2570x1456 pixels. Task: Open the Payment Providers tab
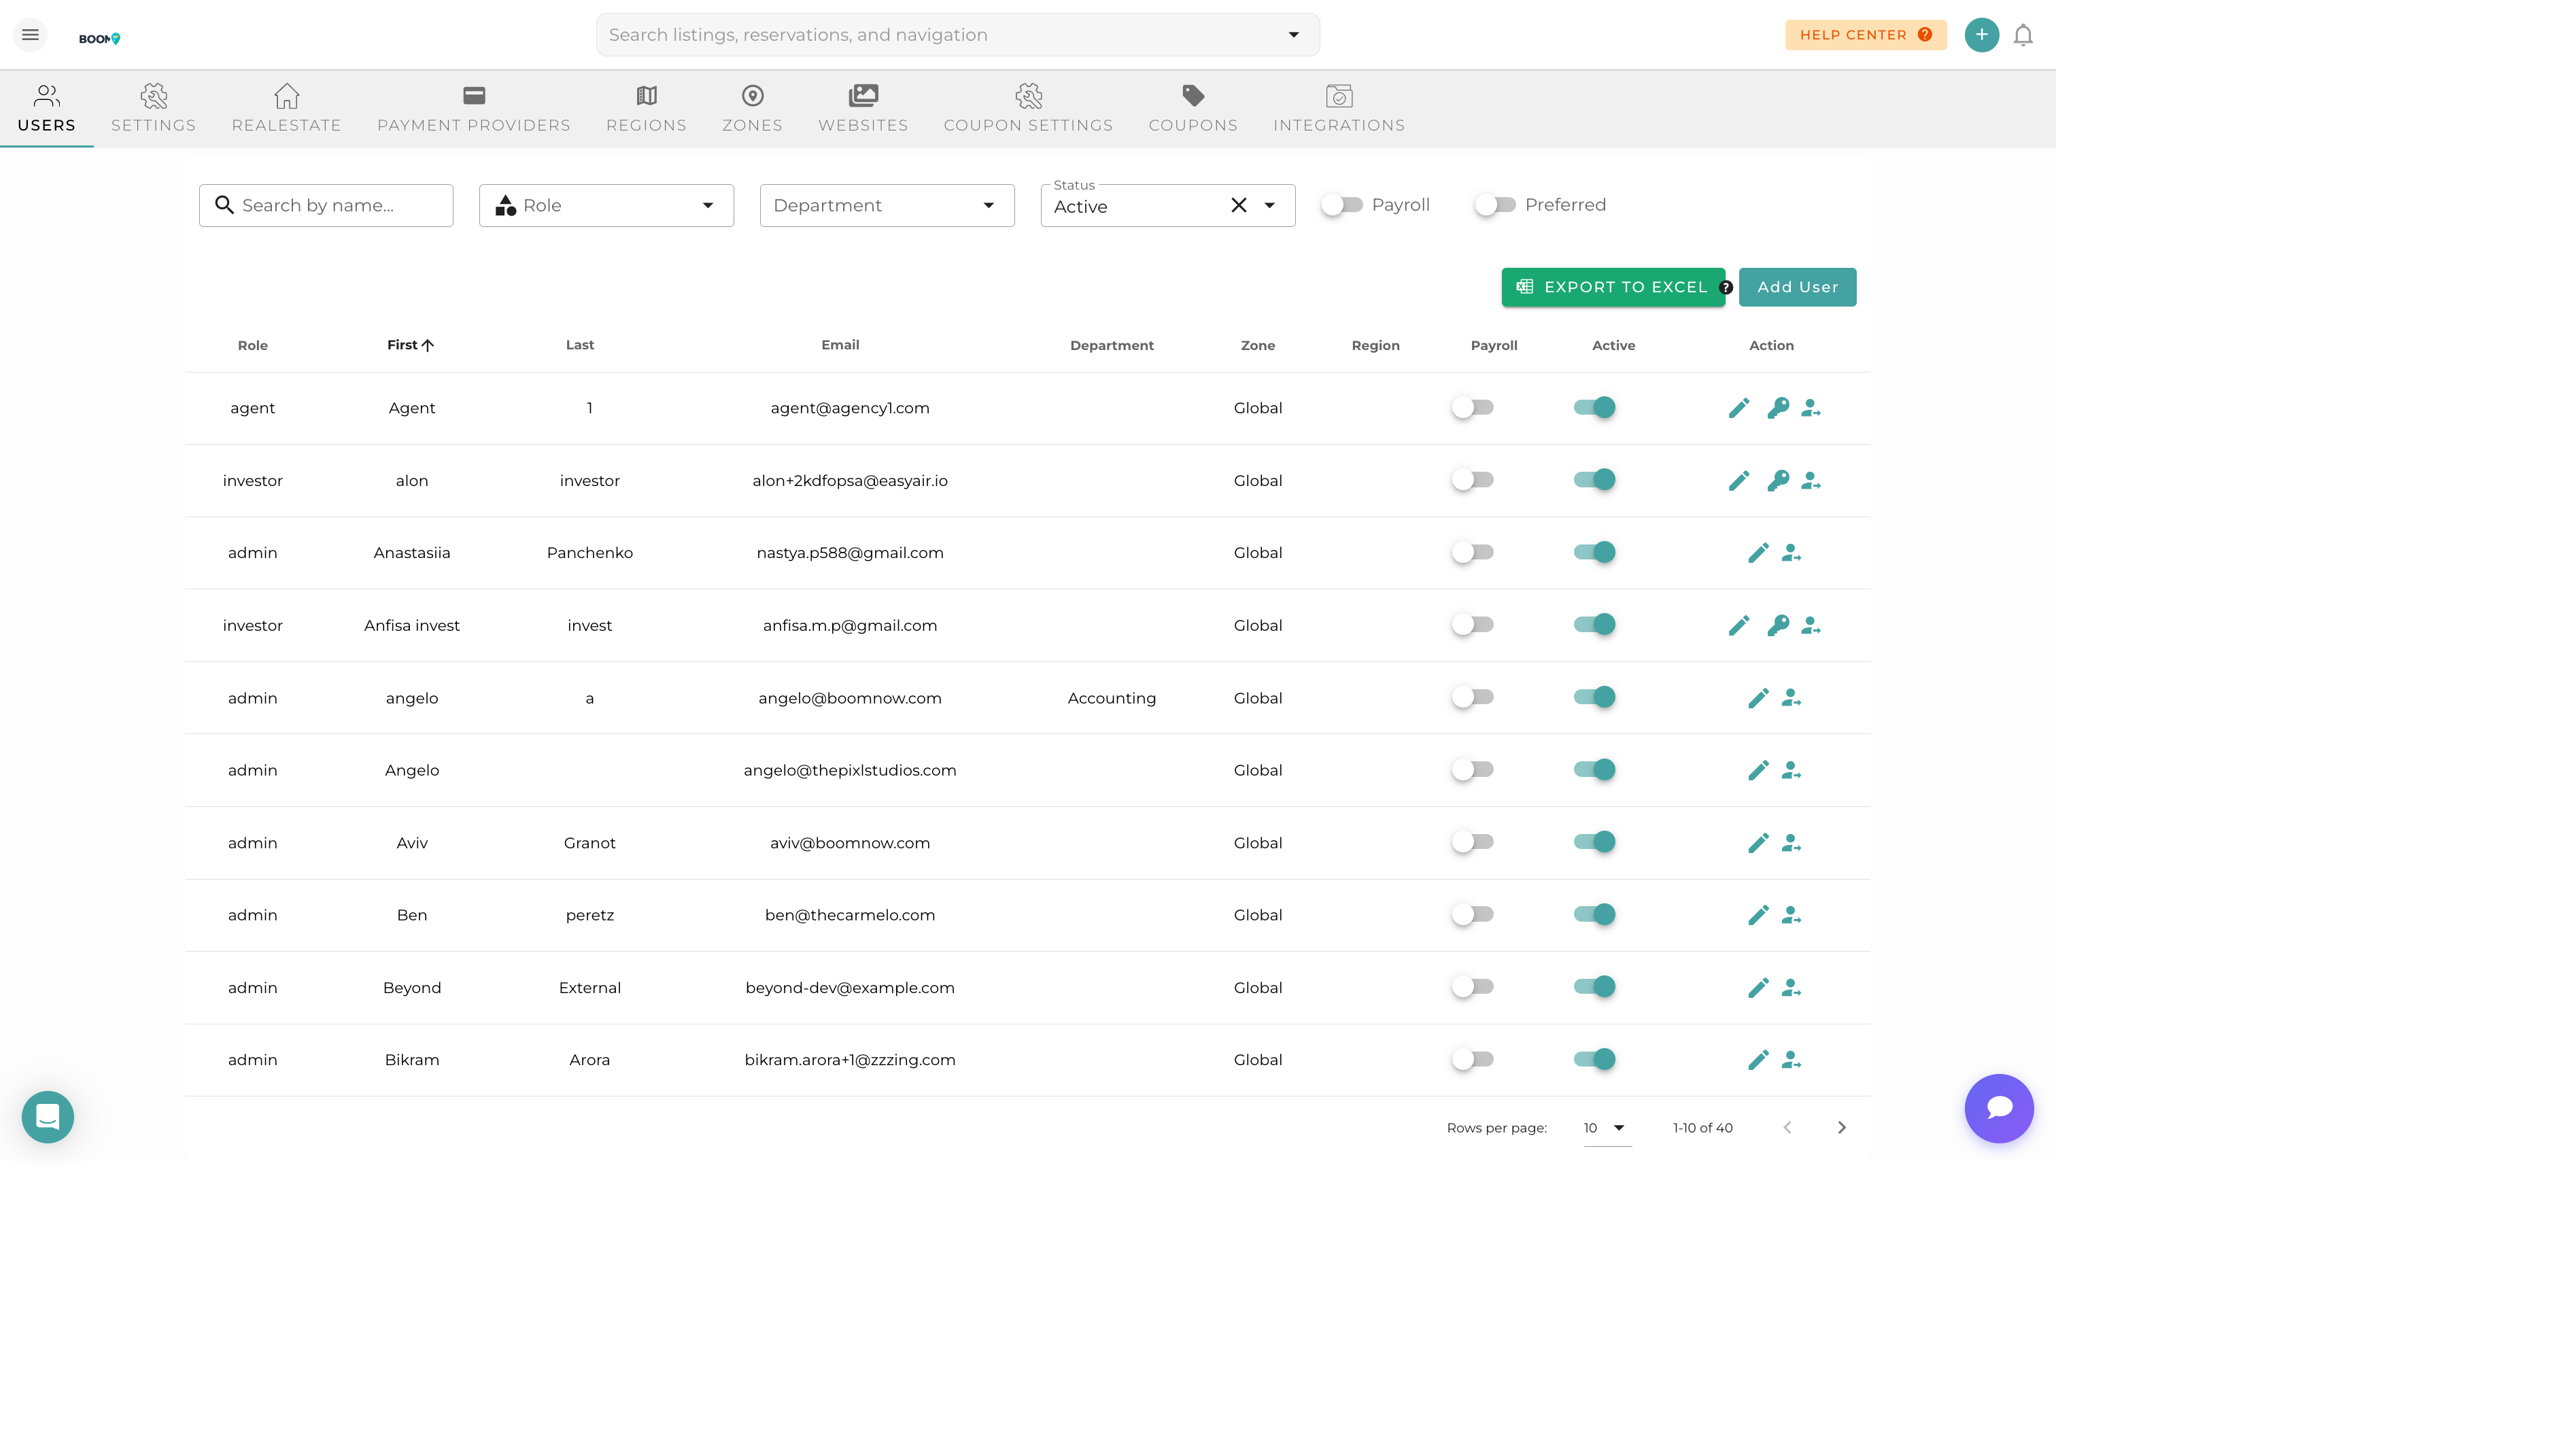[x=473, y=108]
